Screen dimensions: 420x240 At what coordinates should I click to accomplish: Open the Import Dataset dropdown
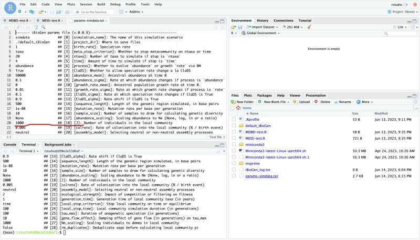click(262, 27)
